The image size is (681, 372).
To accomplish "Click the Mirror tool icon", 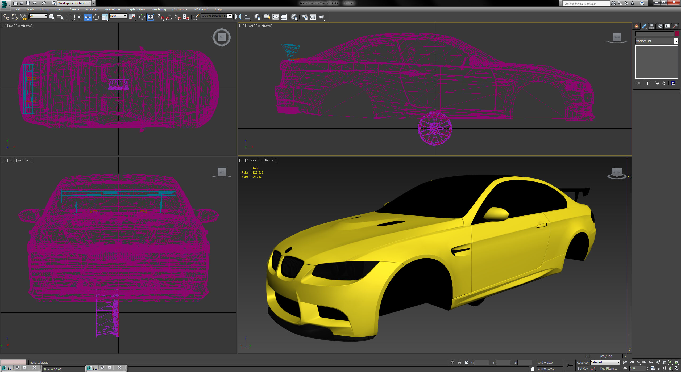I will click(x=238, y=17).
